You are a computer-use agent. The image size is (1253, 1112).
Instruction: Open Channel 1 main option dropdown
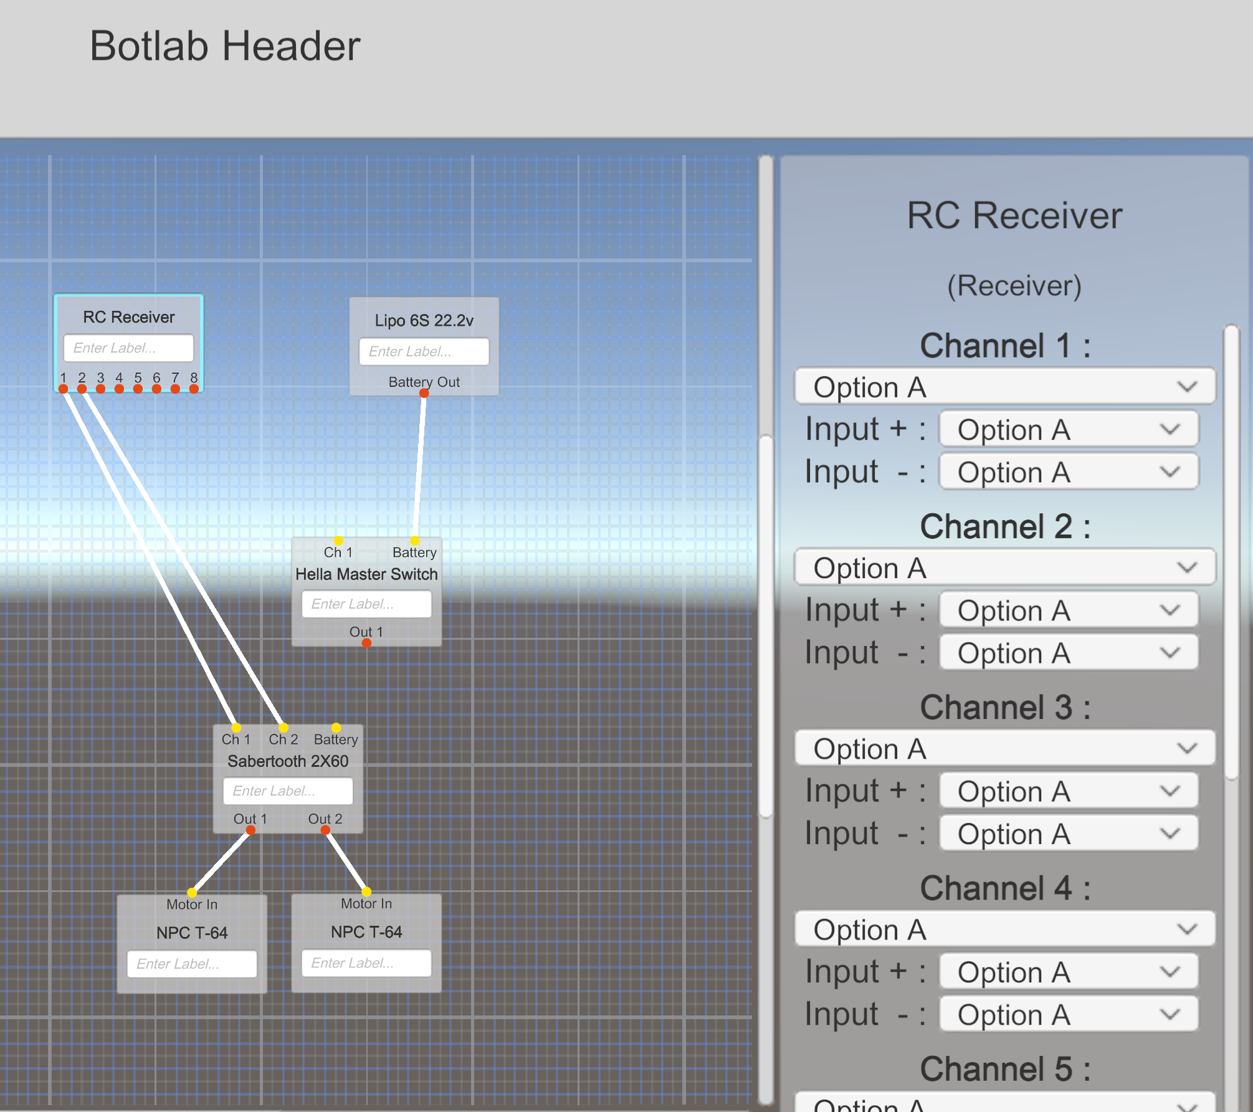click(x=1004, y=387)
